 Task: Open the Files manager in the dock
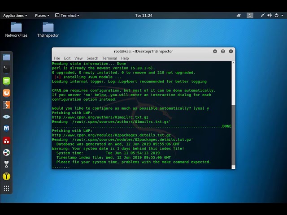click(6, 57)
